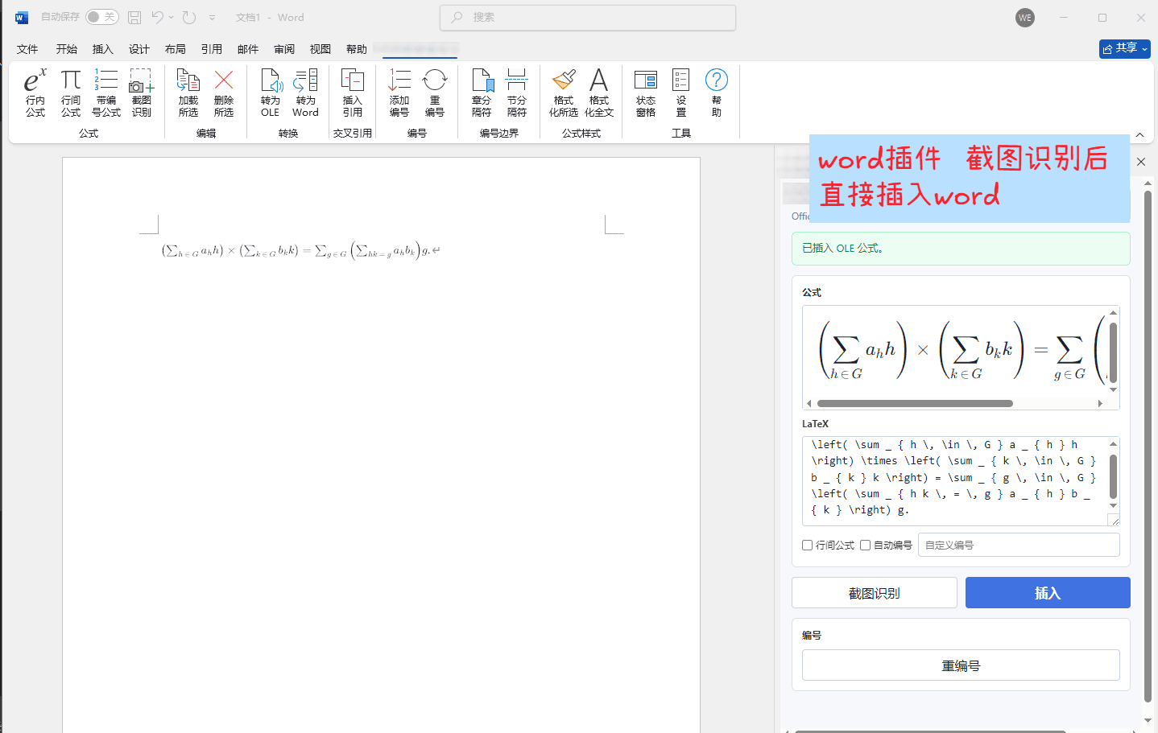
Task: Switch to 邮件 Mailings tab
Action: [x=248, y=49]
